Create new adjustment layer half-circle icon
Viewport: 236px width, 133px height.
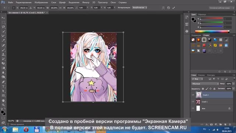click(216, 125)
